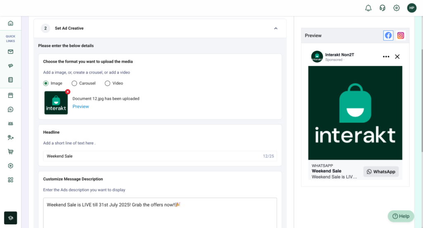Open the grid apps icon in sidebar
Screen dimensions: 423x228
pyautogui.click(x=10, y=180)
